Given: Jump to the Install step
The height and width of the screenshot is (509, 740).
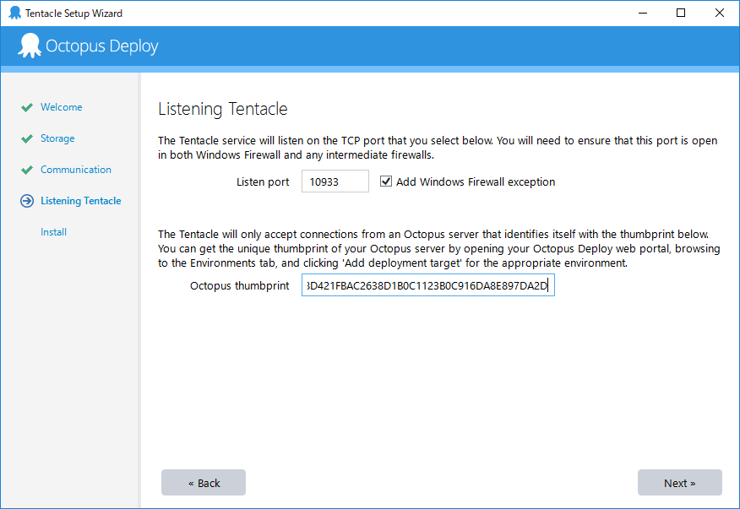Looking at the screenshot, I should (54, 232).
